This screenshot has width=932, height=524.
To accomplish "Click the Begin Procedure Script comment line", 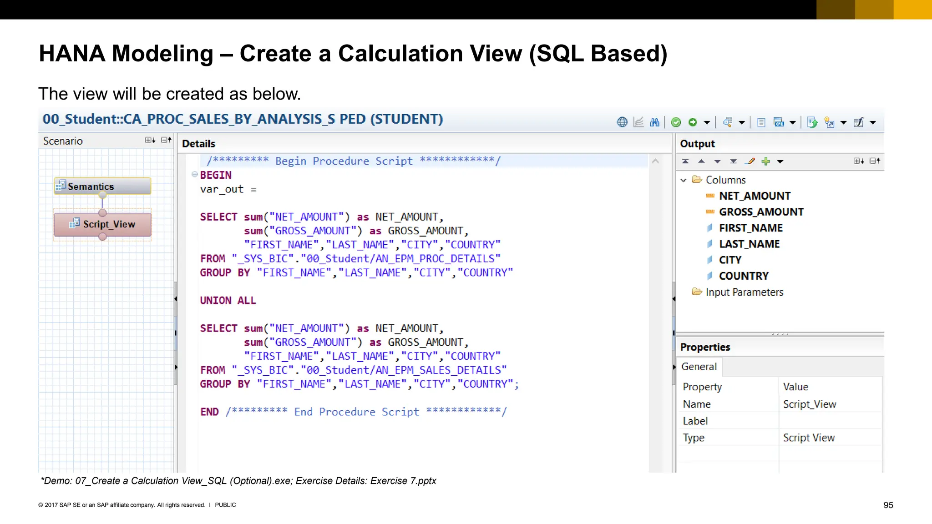I will coord(354,161).
